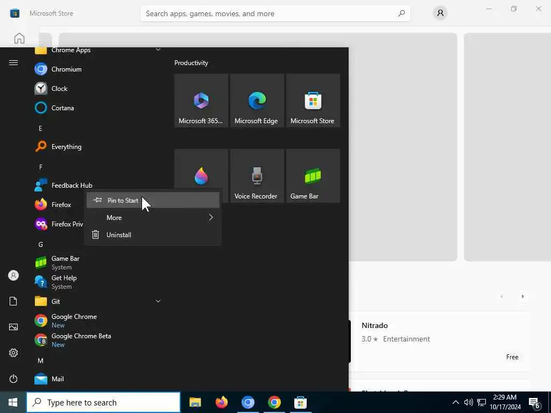Click the taskbar search box

coord(103,402)
